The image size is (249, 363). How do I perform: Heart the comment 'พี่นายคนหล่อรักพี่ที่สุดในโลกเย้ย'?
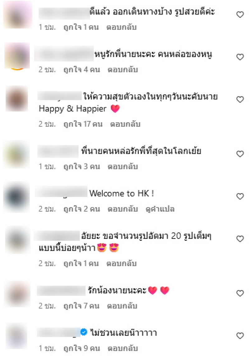click(x=240, y=154)
